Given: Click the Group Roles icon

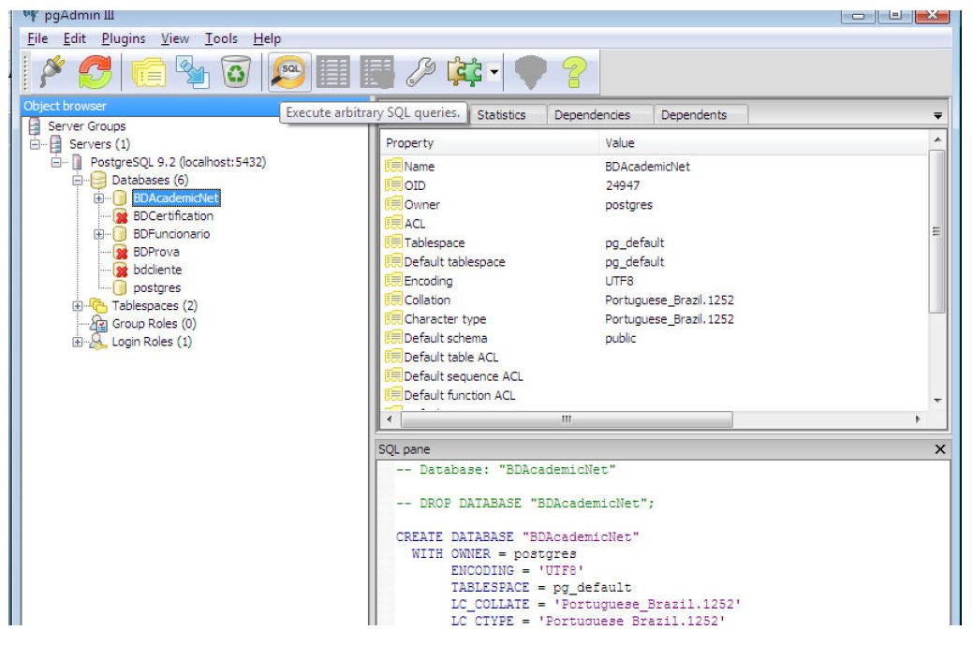Looking at the screenshot, I should point(98,324).
